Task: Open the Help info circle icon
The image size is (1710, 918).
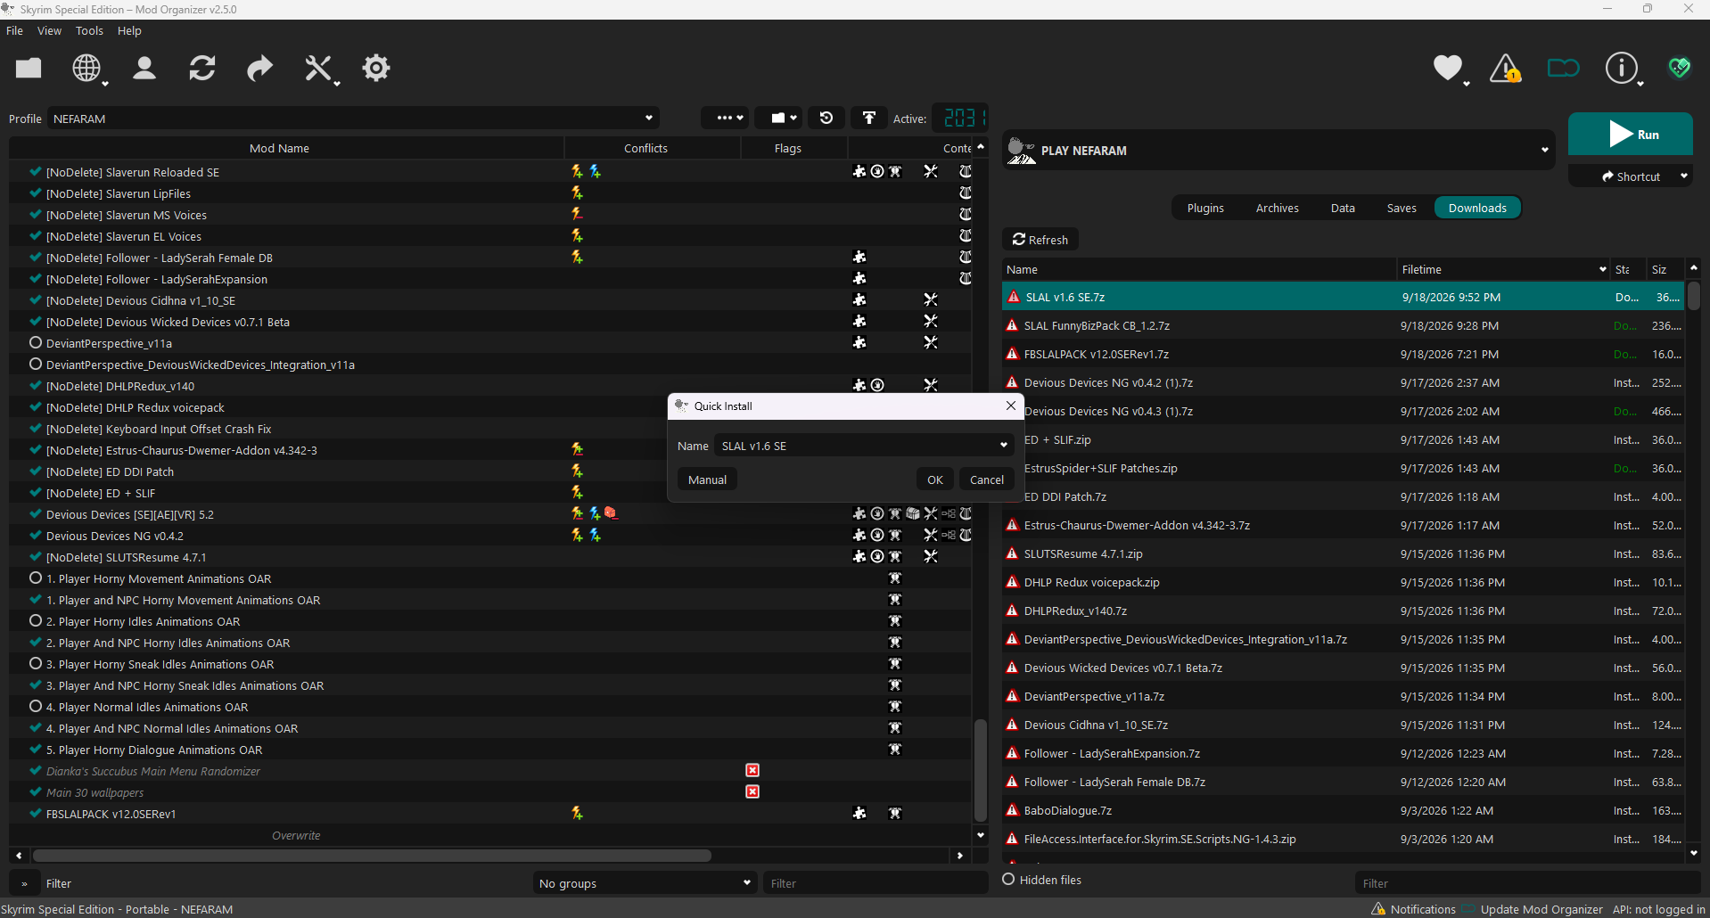Action: (1622, 68)
